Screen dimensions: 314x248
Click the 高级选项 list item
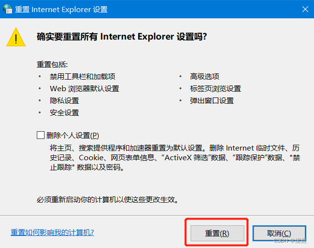pyautogui.click(x=205, y=77)
